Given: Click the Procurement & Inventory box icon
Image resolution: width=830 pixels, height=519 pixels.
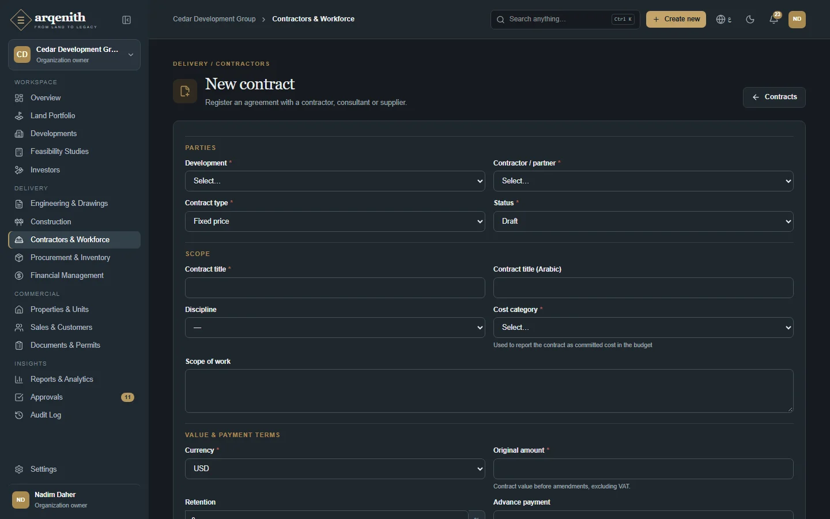Looking at the screenshot, I should (19, 258).
